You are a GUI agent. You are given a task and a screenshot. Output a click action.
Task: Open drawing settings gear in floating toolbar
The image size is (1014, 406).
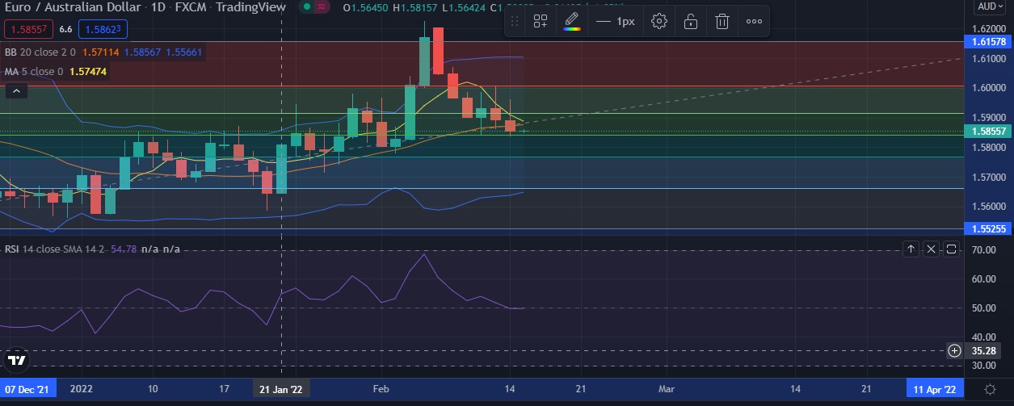point(659,22)
